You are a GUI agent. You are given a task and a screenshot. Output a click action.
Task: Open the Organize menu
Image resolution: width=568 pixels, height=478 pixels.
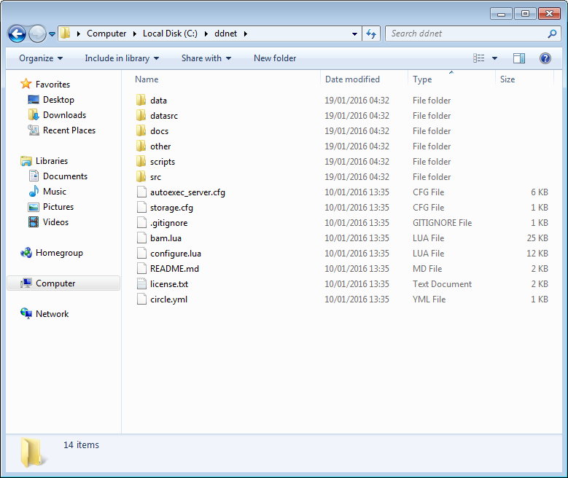(41, 58)
